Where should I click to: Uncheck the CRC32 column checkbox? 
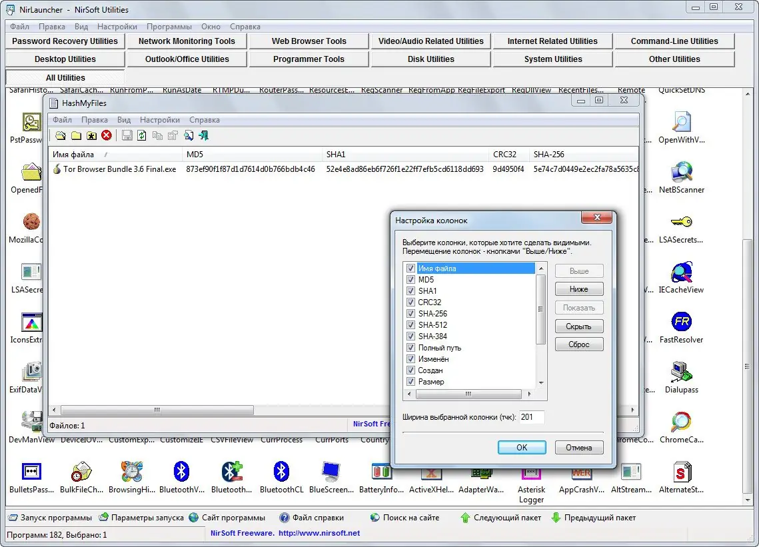click(410, 302)
